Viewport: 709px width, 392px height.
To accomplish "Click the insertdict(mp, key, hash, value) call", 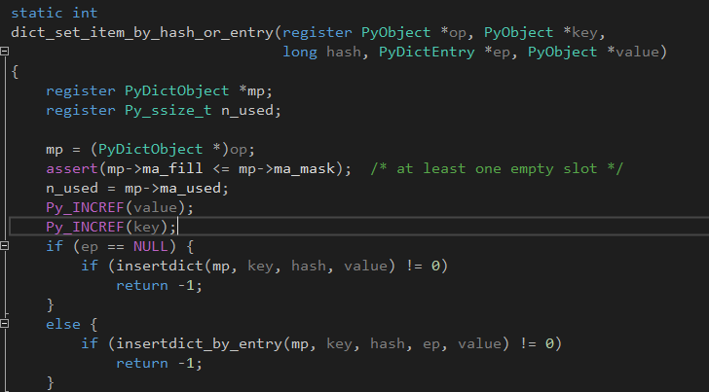I will (x=256, y=266).
